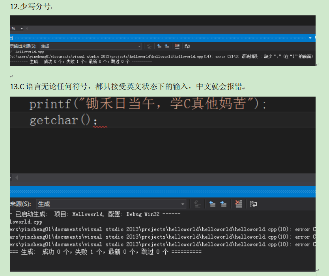Select Go To Previous Message in bottom output toolbar

click(211, 204)
